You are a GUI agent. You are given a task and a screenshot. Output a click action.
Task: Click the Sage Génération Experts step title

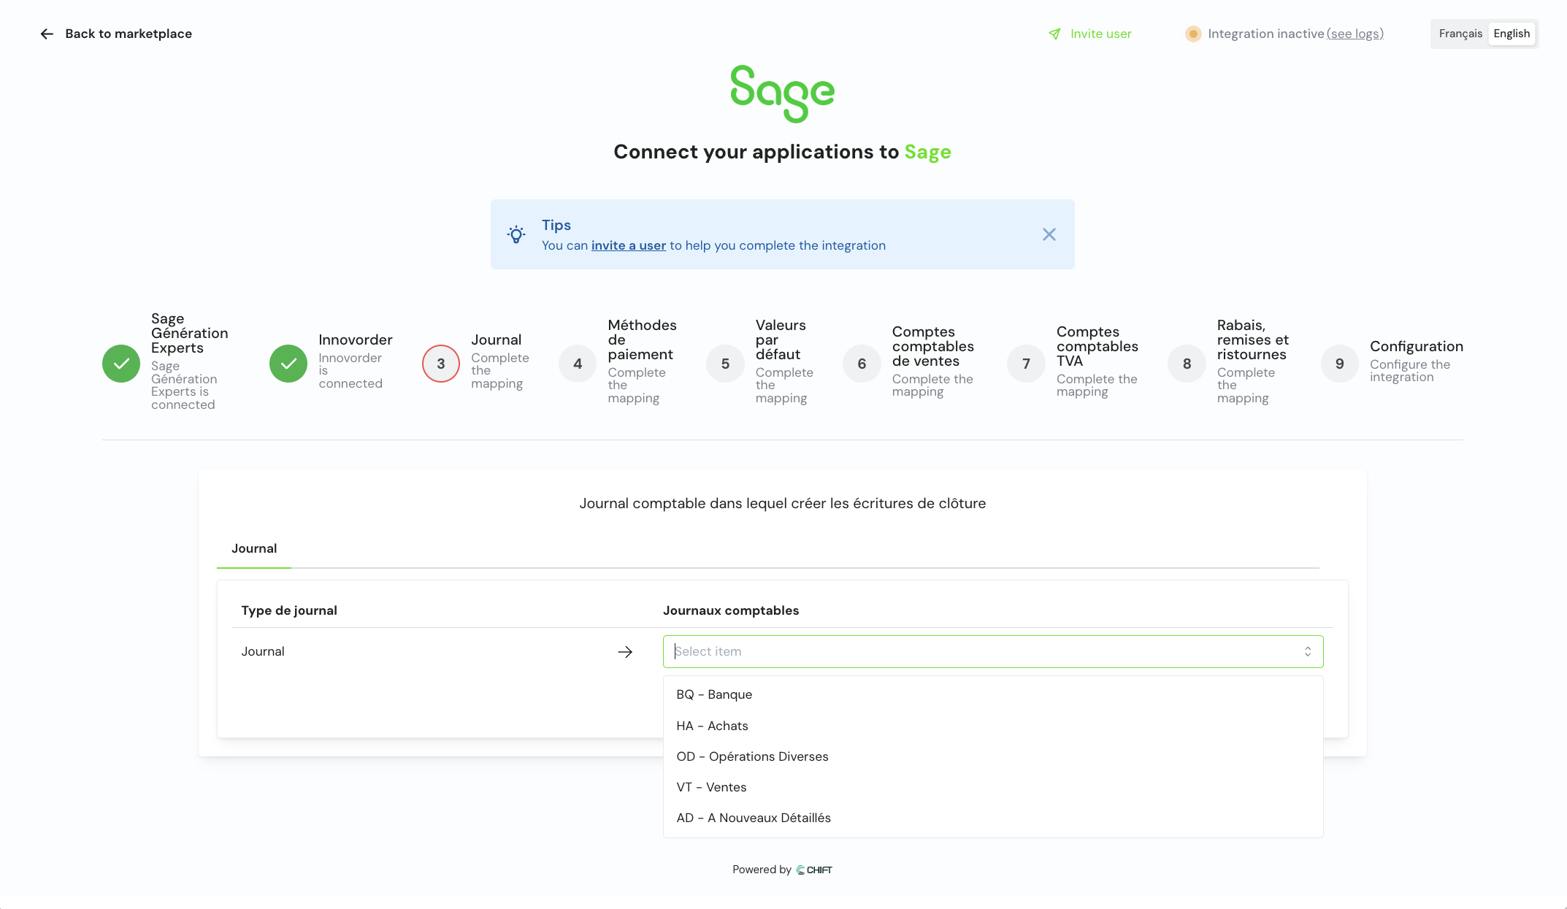coord(189,333)
